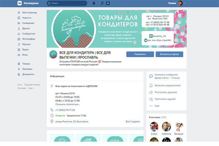Image resolution: width=219 pixels, height=146 pixels.
Task: Click the Позвонить button
Action: [140, 54]
